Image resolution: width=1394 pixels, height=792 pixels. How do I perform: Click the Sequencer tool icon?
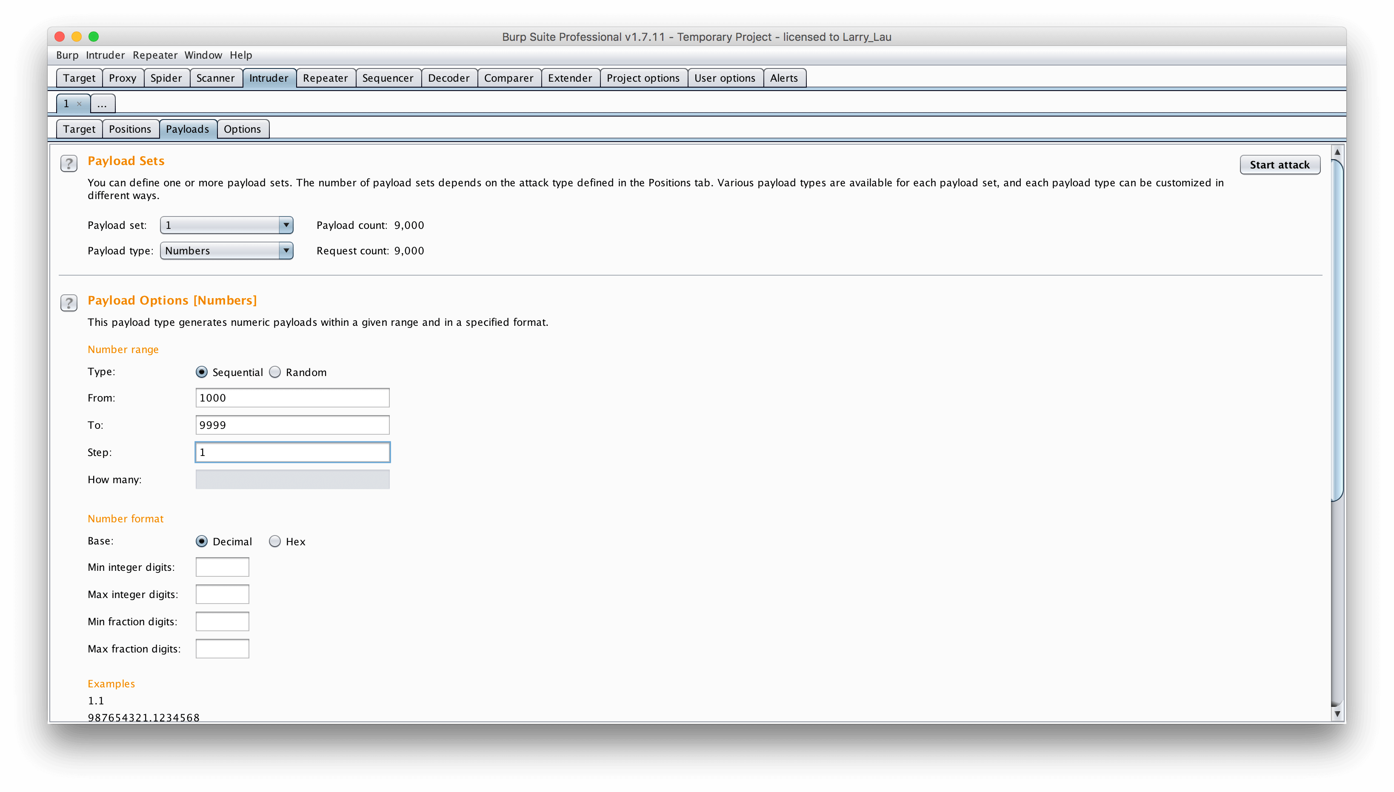tap(387, 77)
